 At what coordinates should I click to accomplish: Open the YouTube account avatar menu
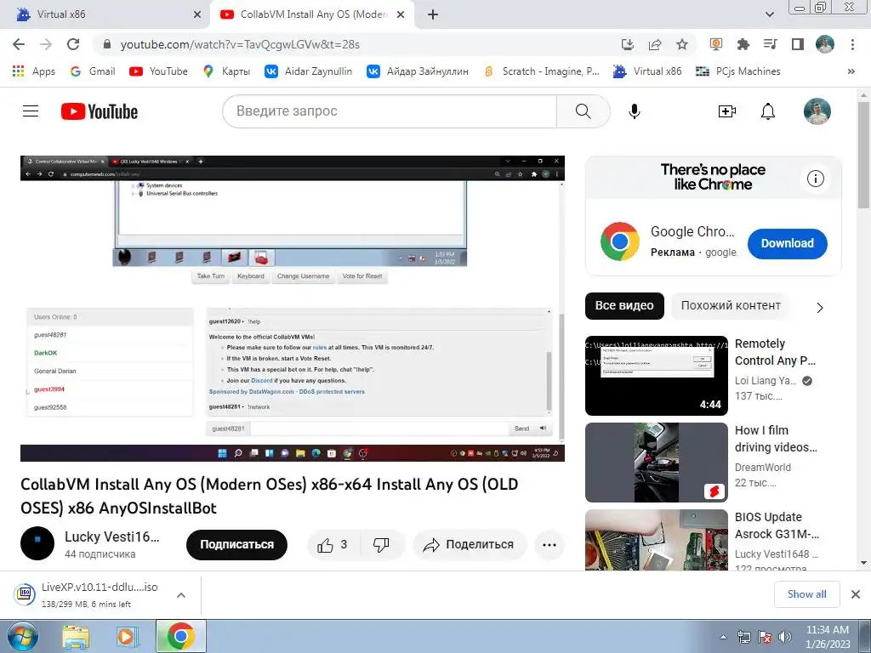817,111
